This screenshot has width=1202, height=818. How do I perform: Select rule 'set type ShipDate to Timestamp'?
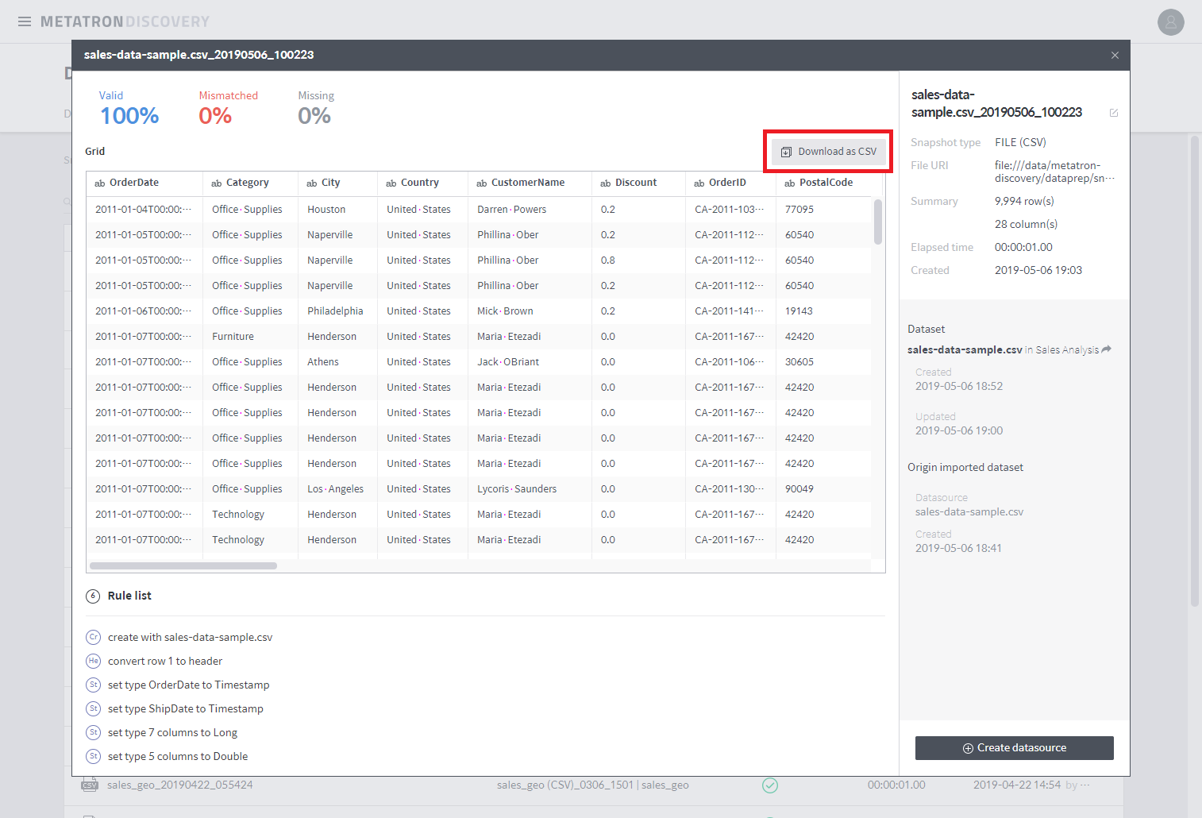coord(185,708)
